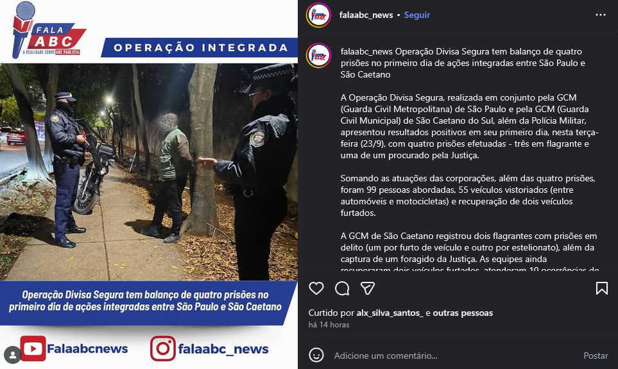
Task: Click the profile picture beside the caption
Action: click(318, 56)
